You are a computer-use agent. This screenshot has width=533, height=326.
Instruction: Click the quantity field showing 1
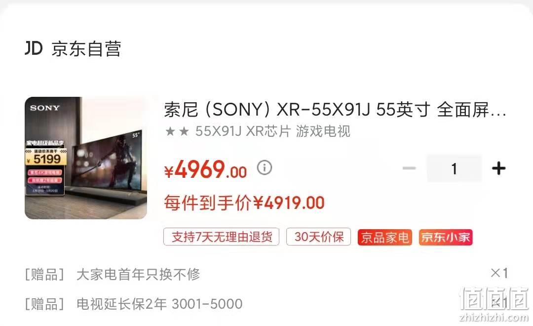[454, 168]
